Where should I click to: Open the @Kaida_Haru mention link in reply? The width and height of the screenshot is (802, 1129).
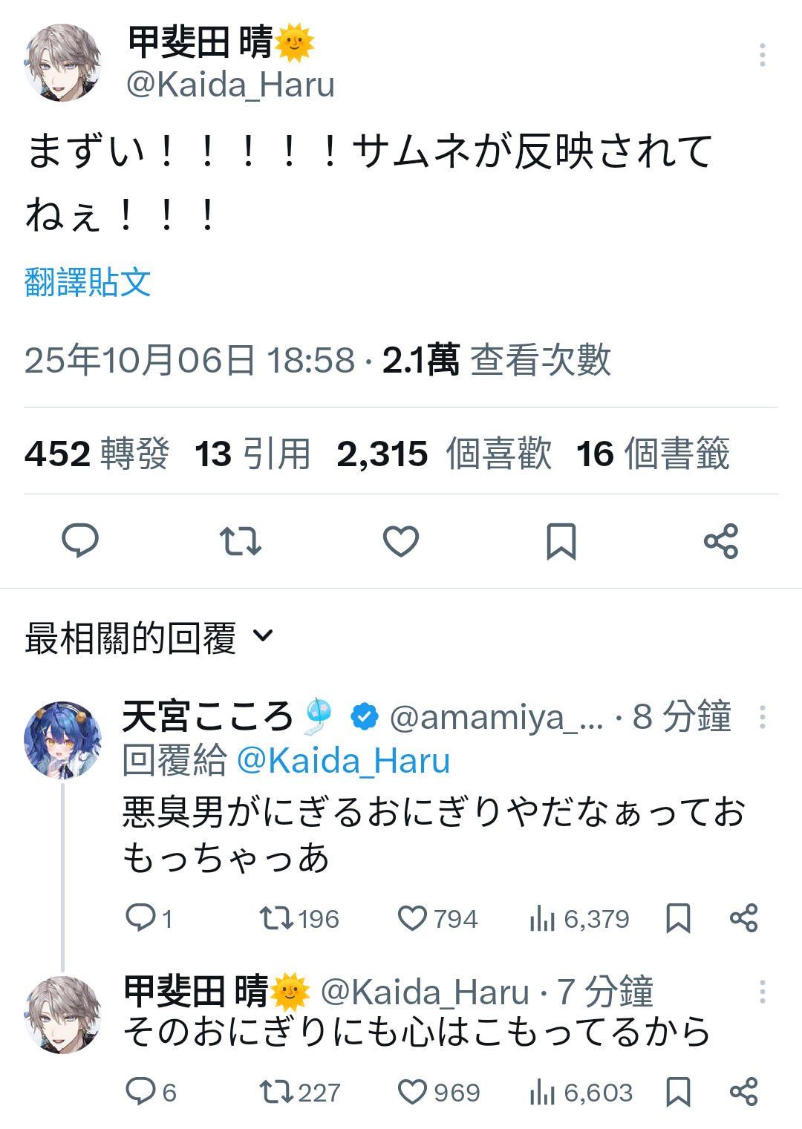343,761
